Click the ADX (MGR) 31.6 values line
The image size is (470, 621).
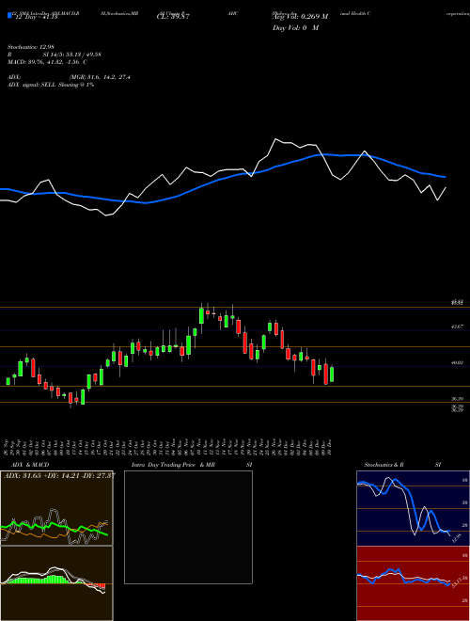(x=69, y=77)
